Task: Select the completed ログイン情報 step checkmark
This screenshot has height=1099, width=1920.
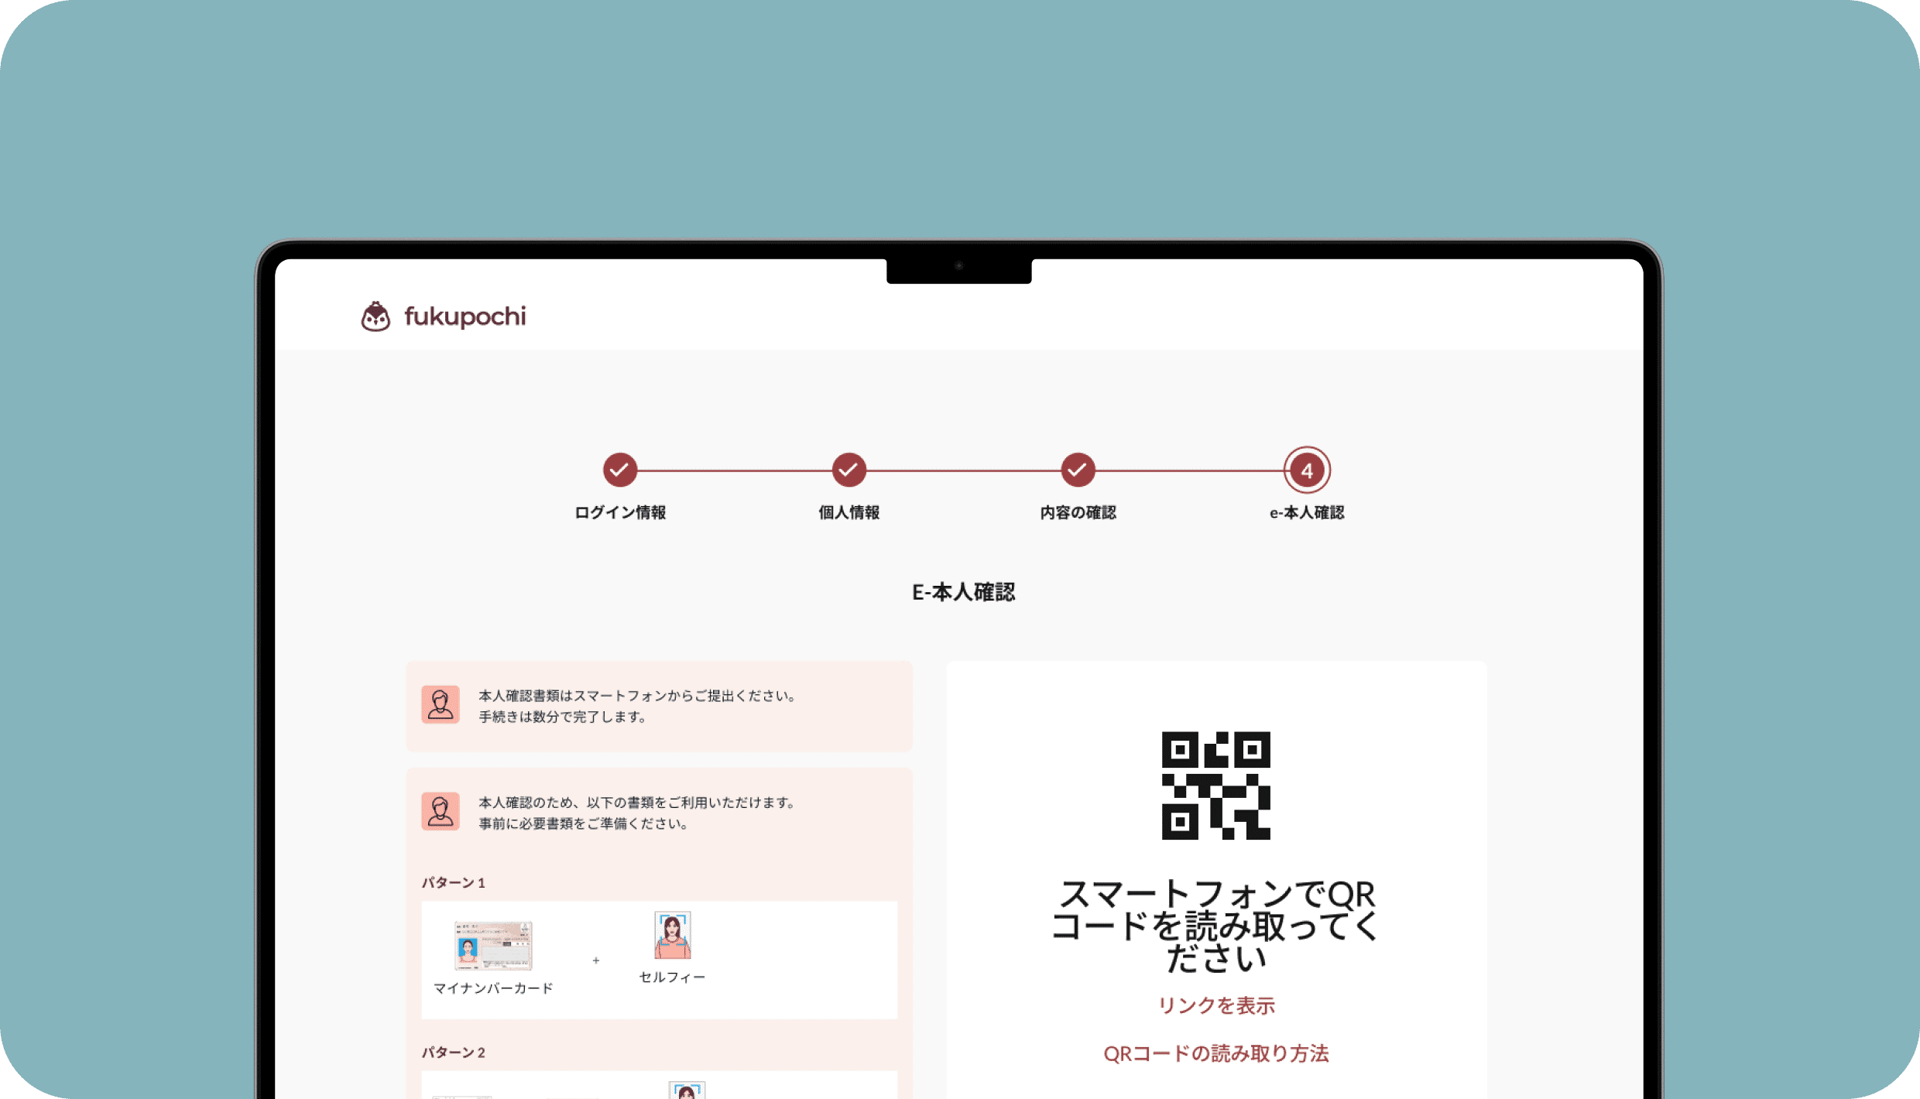Action: pyautogui.click(x=620, y=470)
